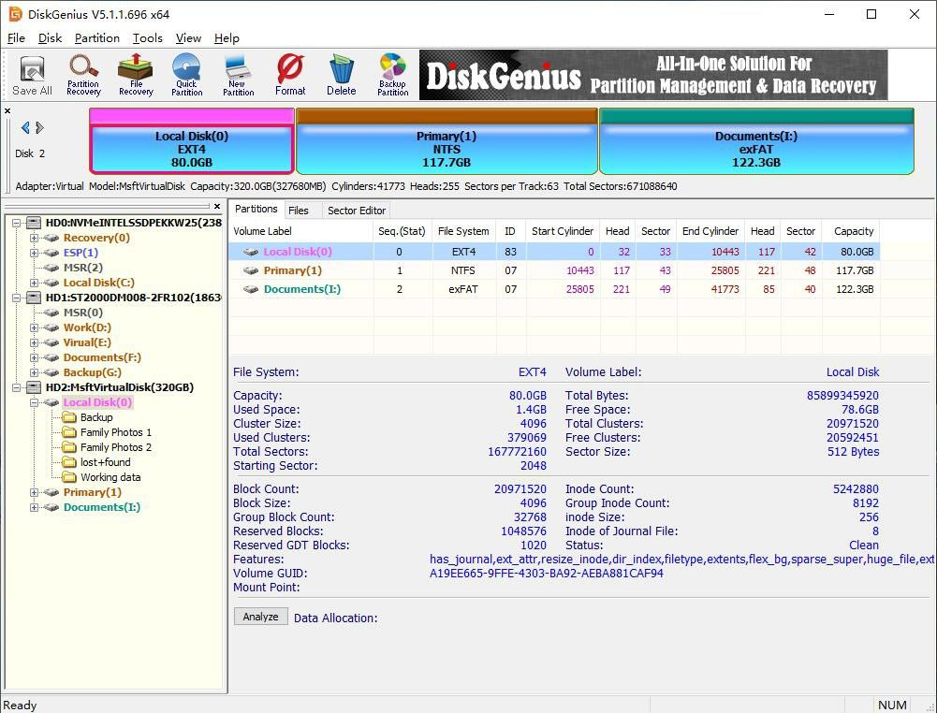Click the Save All toolbar icon
The image size is (937, 713).
pos(32,75)
